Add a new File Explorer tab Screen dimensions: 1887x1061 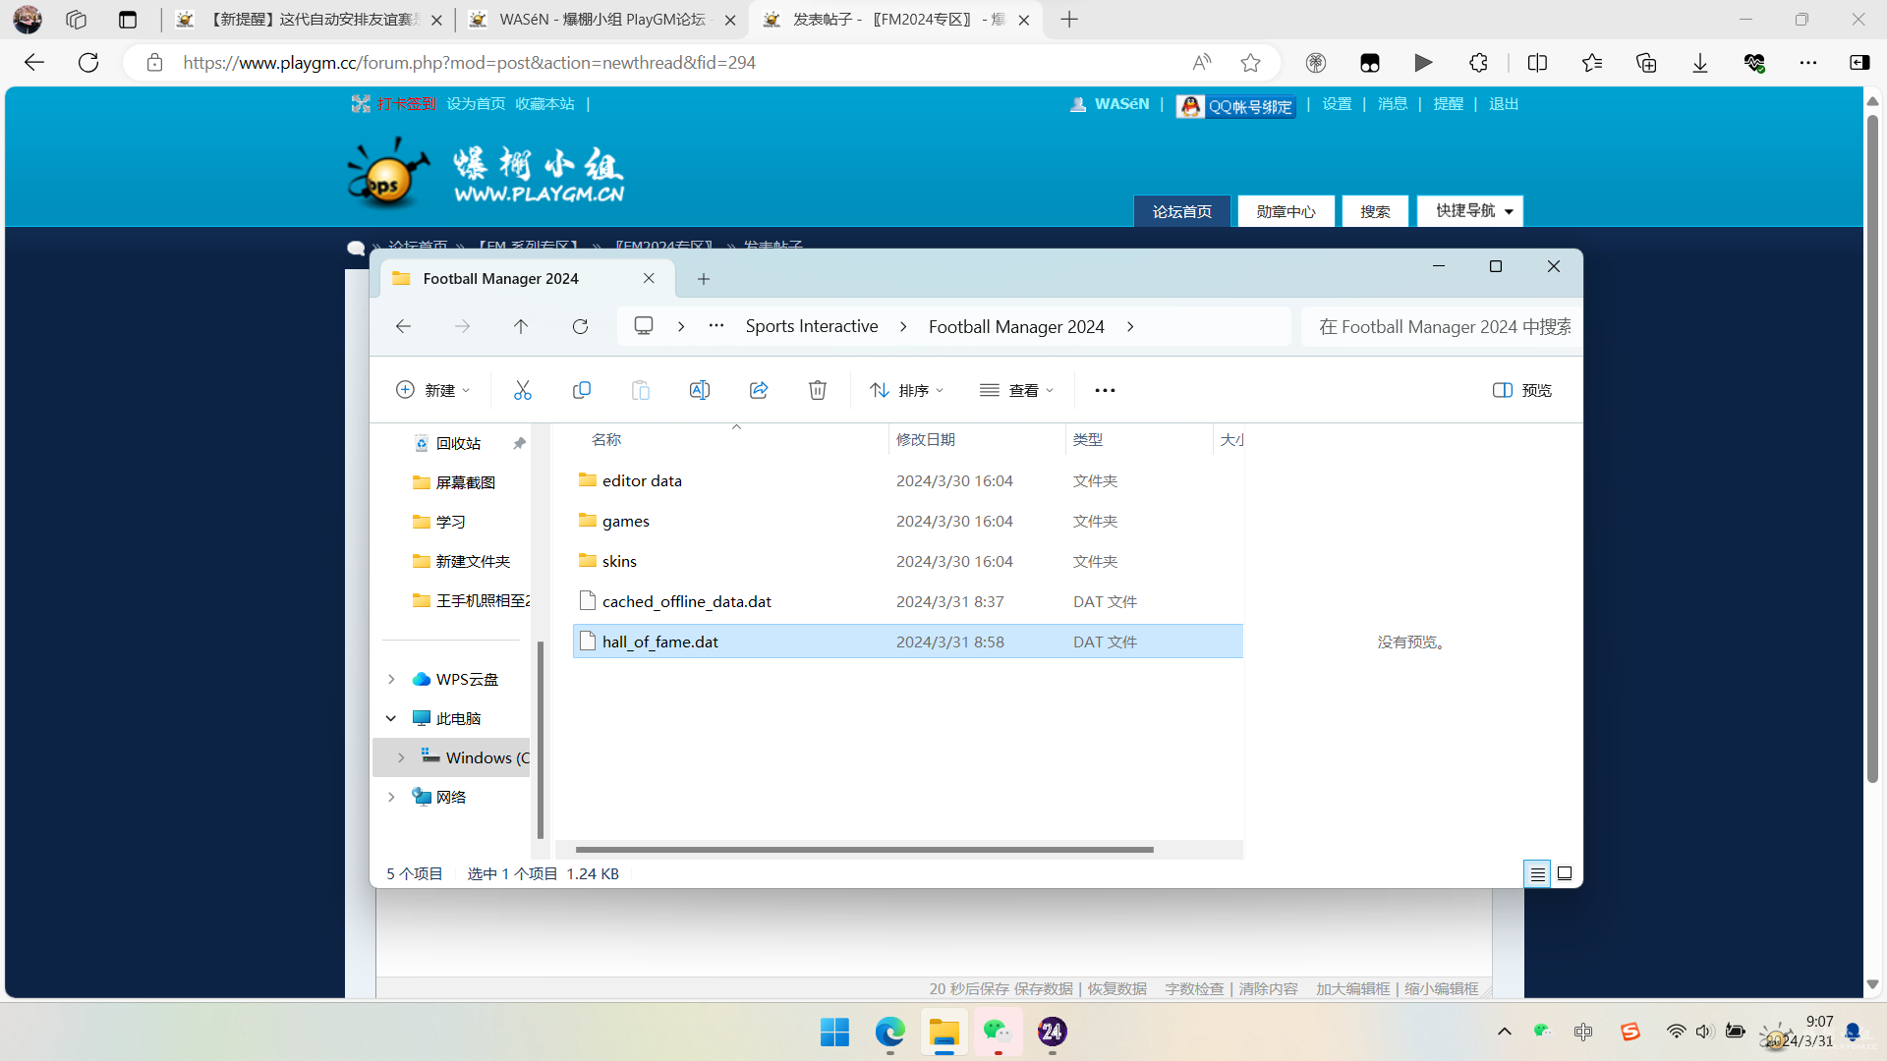(x=704, y=279)
